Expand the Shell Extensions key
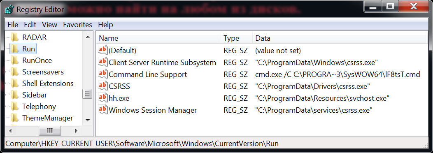Image resolution: width=433 pixels, height=153 pixels. click(6, 83)
